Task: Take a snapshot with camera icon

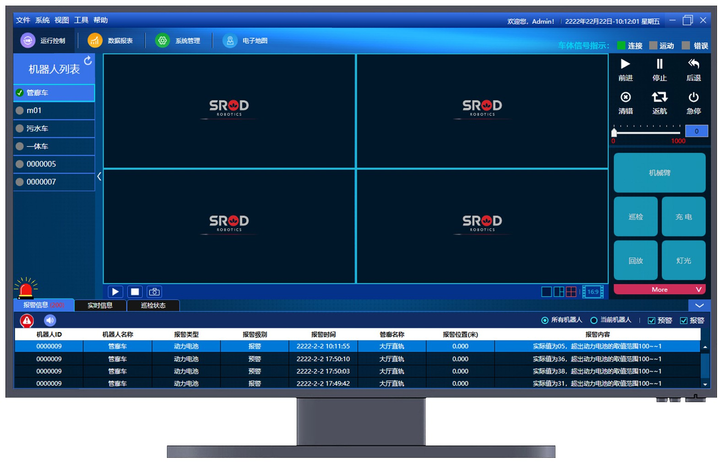Action: click(155, 292)
